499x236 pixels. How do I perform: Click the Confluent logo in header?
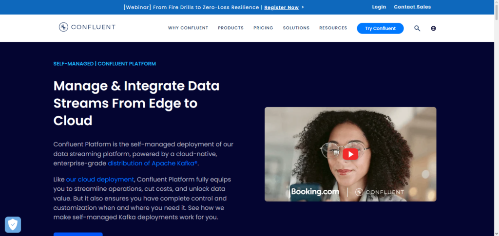pyautogui.click(x=87, y=27)
